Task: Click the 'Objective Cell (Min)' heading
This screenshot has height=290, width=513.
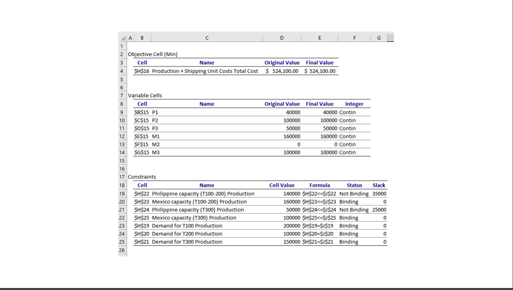Action: (153, 54)
